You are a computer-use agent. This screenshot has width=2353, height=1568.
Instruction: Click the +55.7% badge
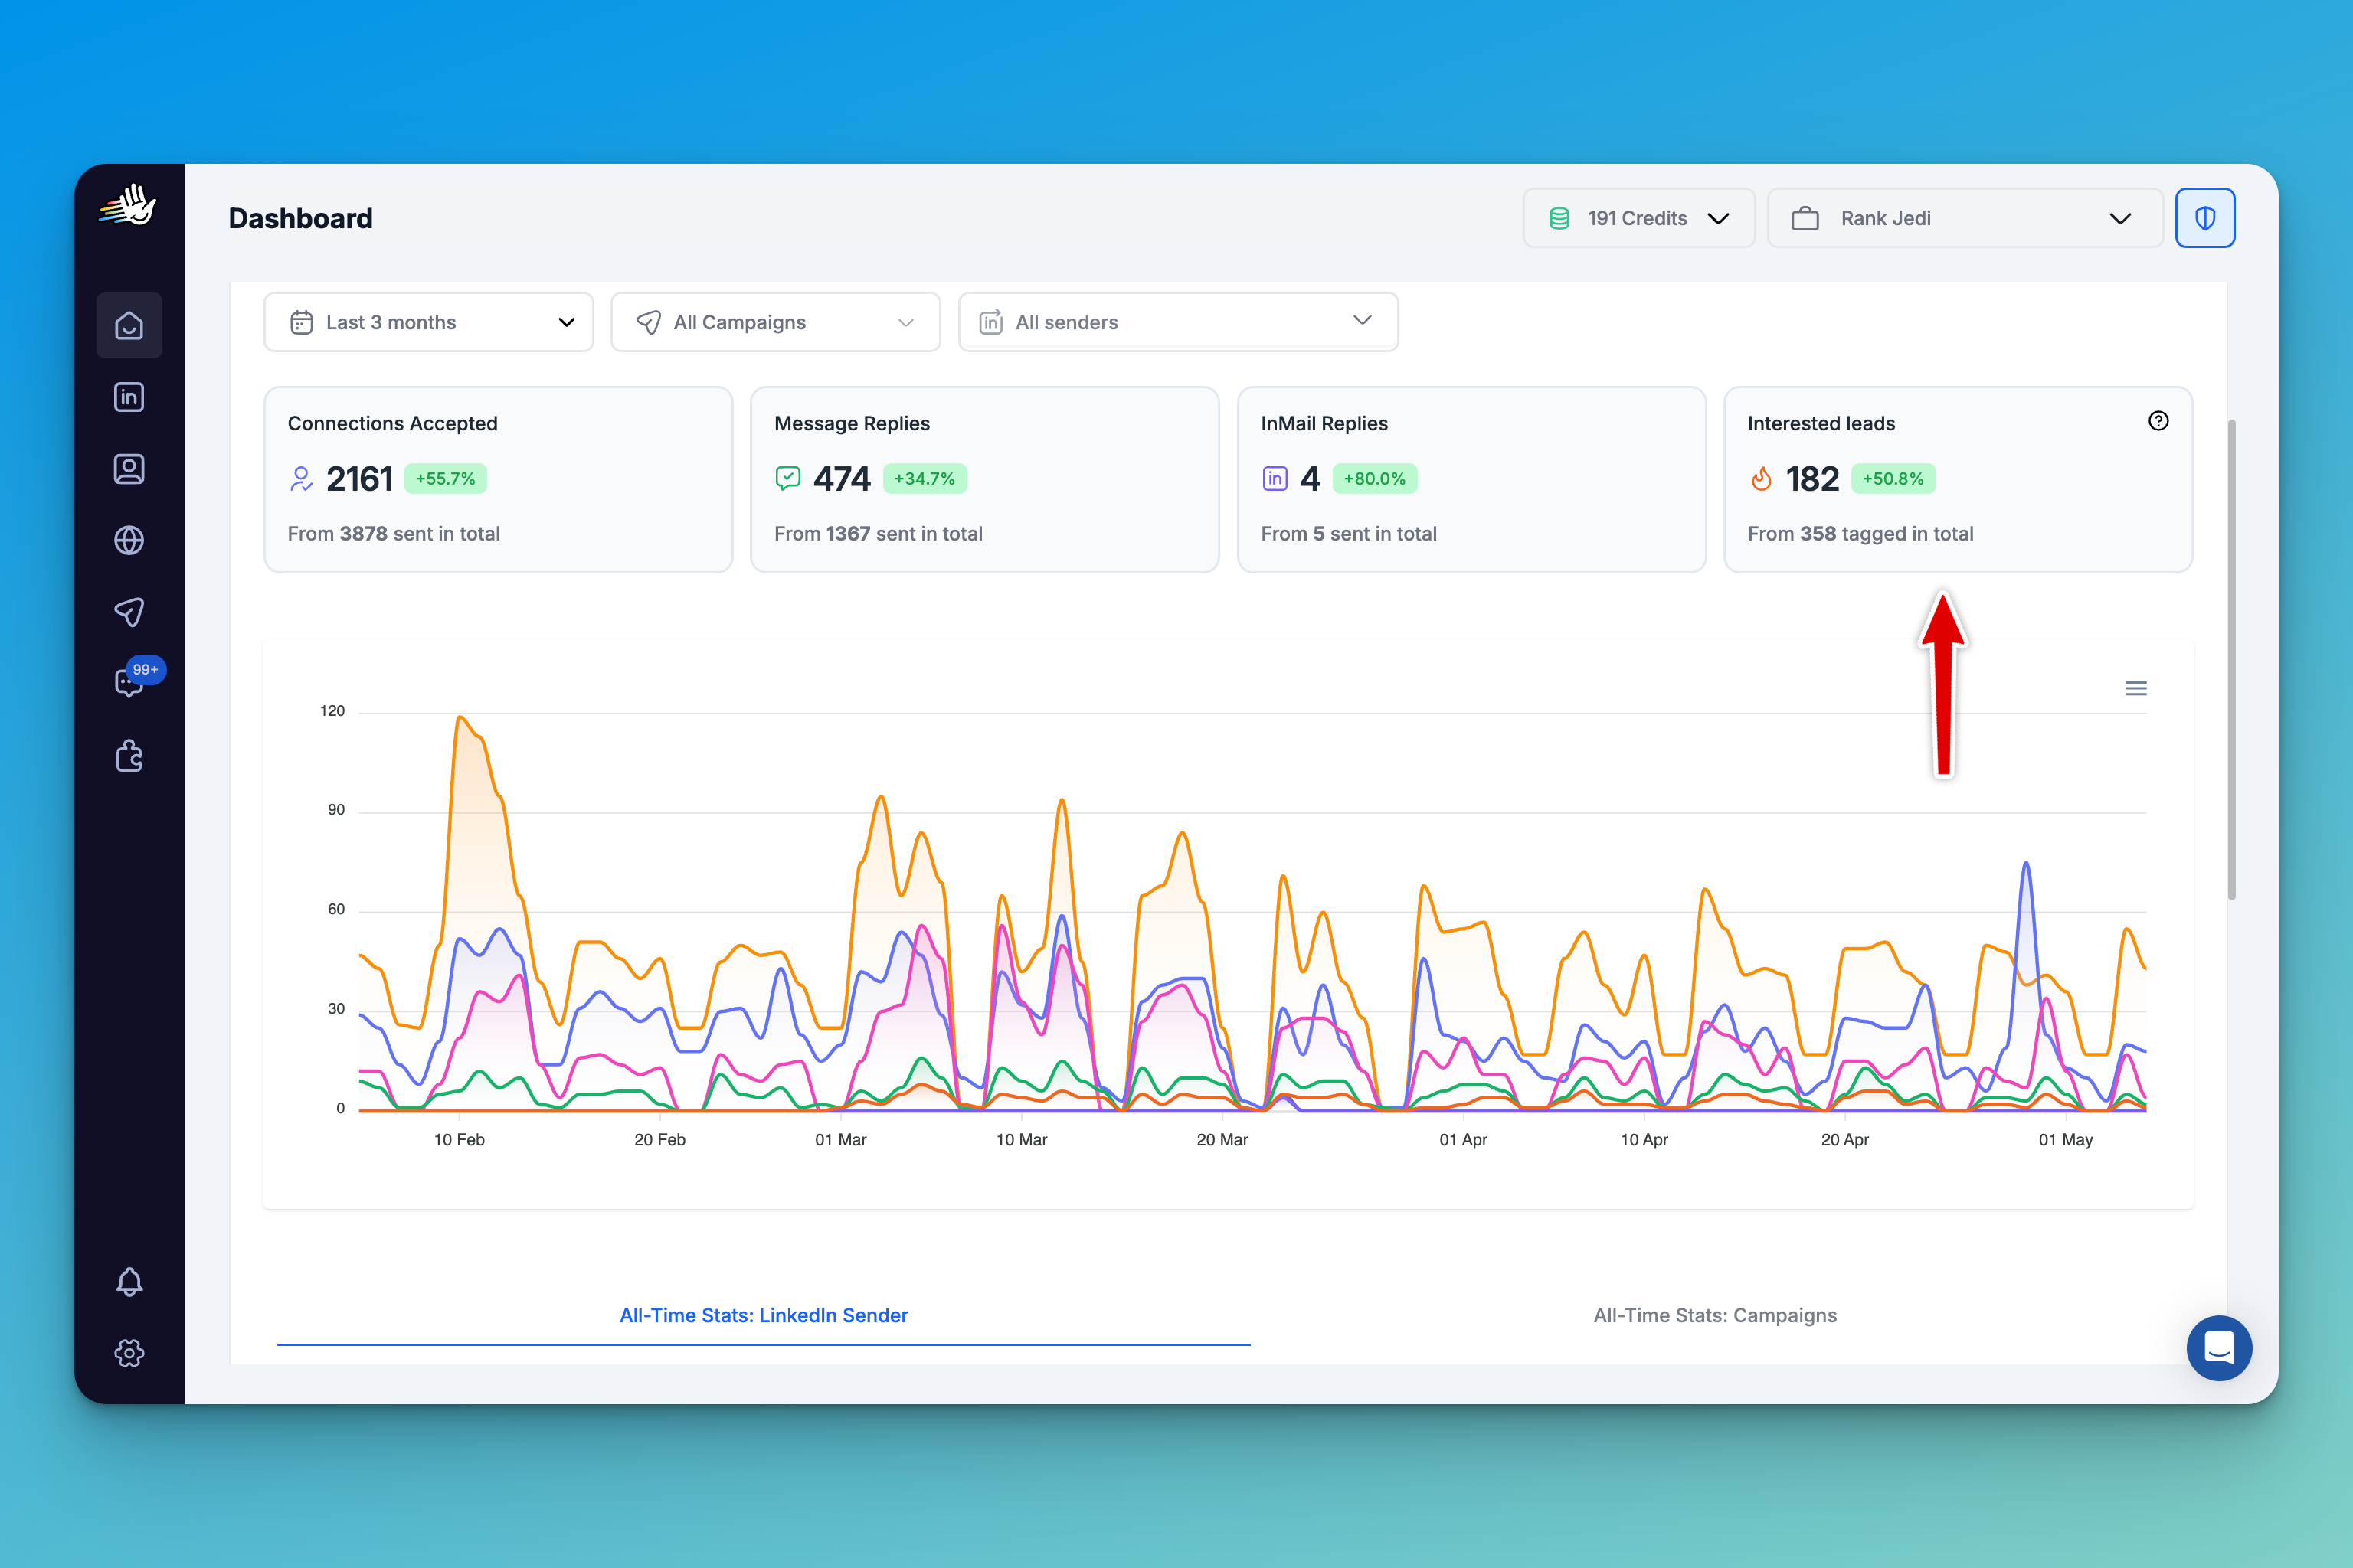(x=445, y=479)
